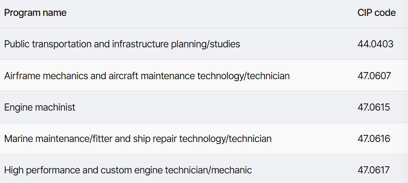
Task: Click the Airframe mechanics and aircraft maintenance program name
Action: point(147,76)
